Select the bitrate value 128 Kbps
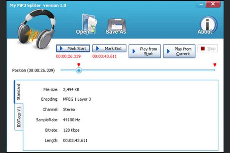This screenshot has width=230, height=153. tap(71, 130)
